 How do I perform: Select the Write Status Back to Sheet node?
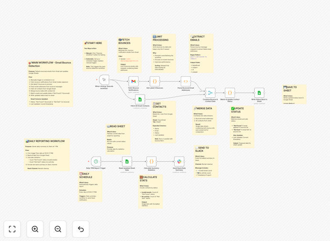pyautogui.click(x=259, y=93)
